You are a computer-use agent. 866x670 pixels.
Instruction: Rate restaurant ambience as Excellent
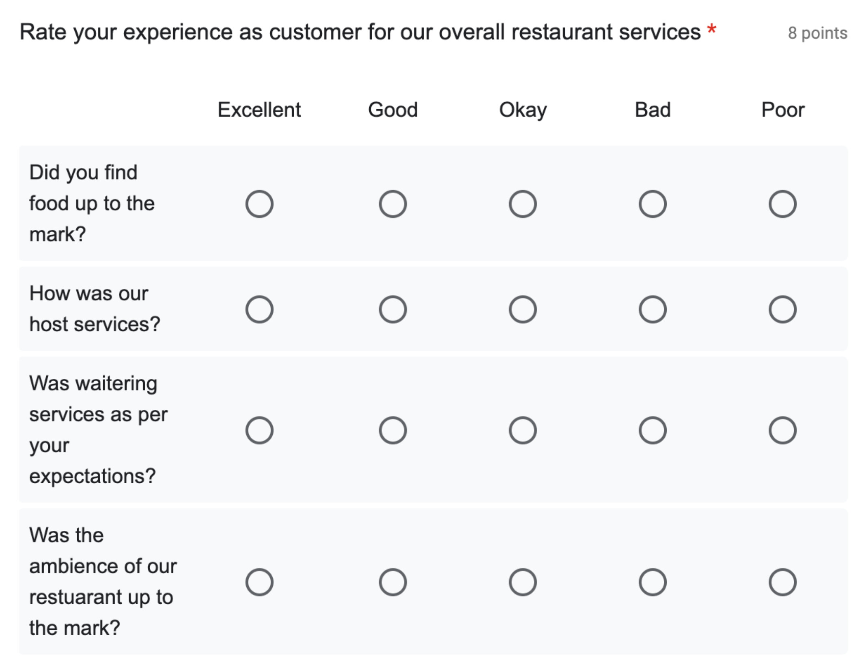click(259, 582)
